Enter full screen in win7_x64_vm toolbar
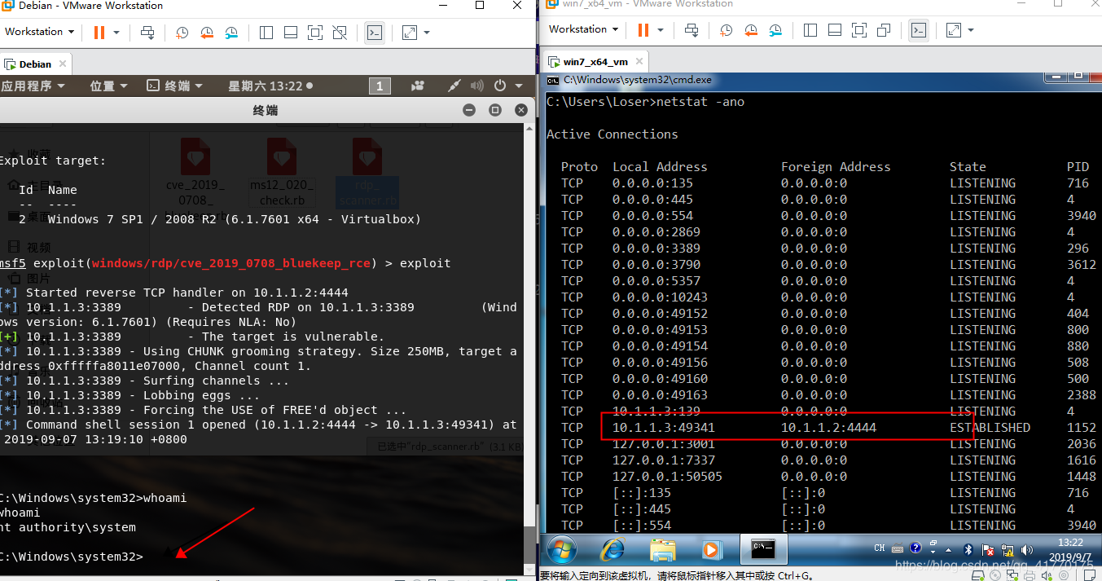The height and width of the screenshot is (581, 1102). point(859,30)
